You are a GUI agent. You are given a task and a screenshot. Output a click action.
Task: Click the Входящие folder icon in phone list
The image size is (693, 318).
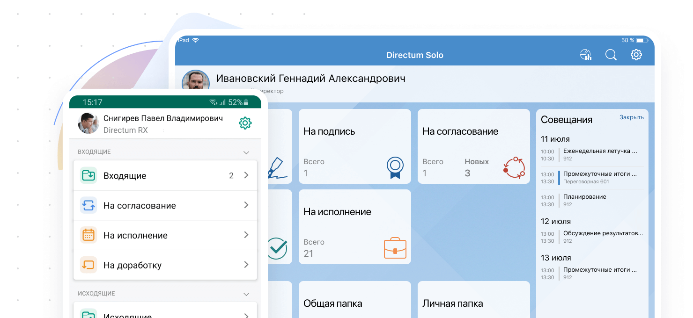(x=88, y=175)
